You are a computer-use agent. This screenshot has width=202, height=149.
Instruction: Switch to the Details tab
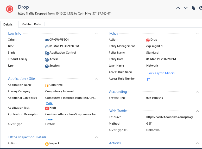[8, 24]
